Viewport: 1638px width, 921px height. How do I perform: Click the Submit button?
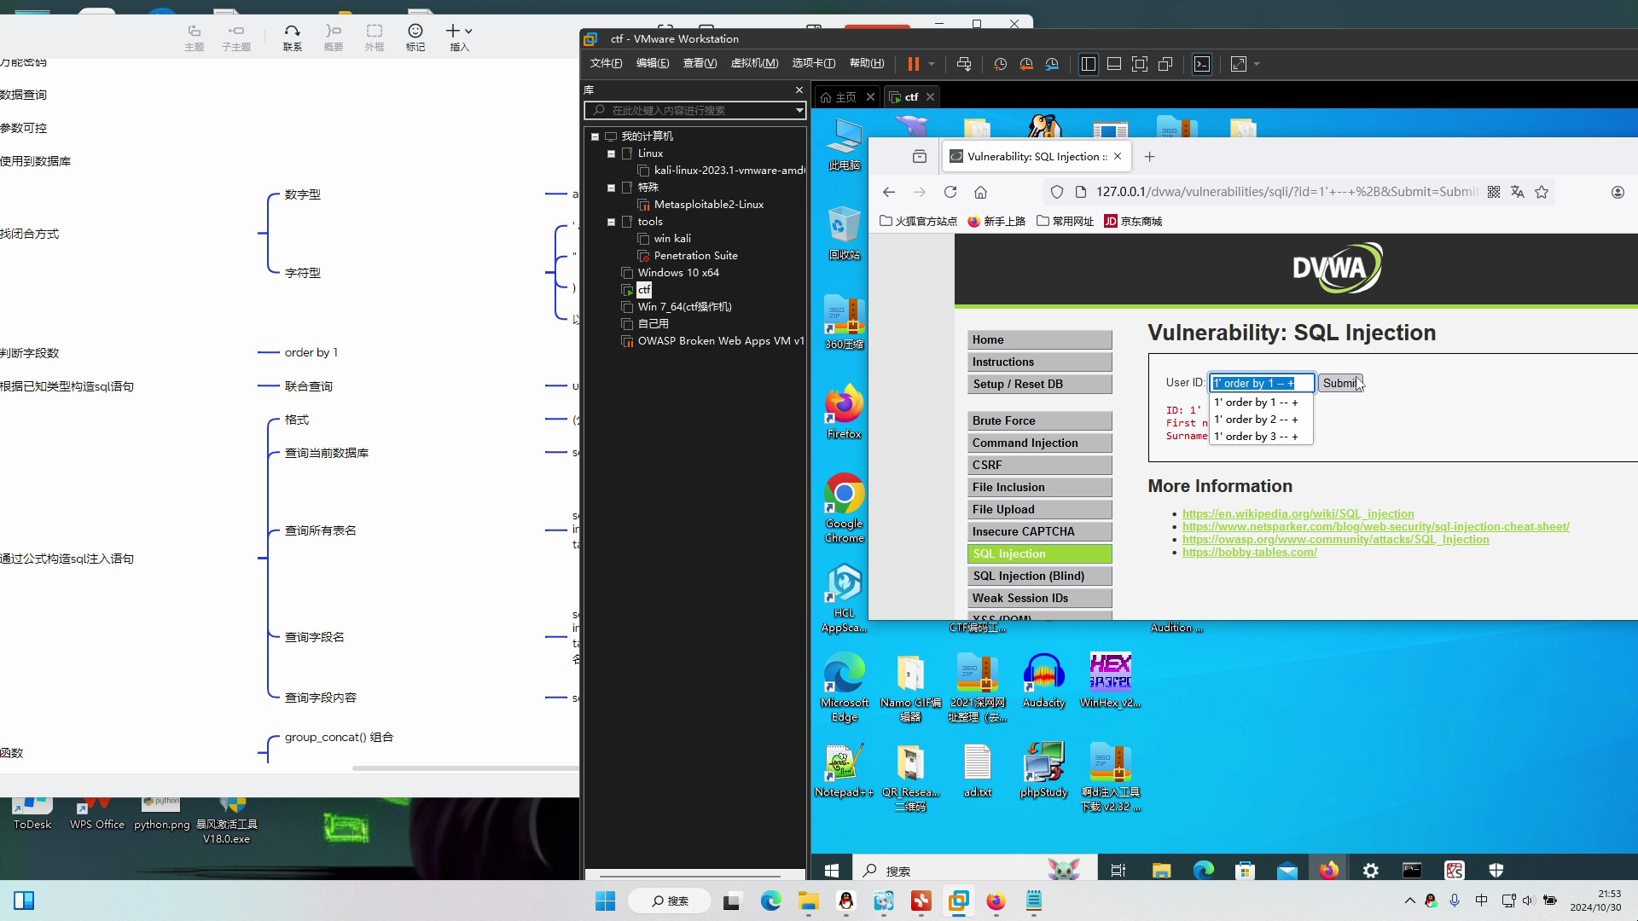(x=1340, y=382)
